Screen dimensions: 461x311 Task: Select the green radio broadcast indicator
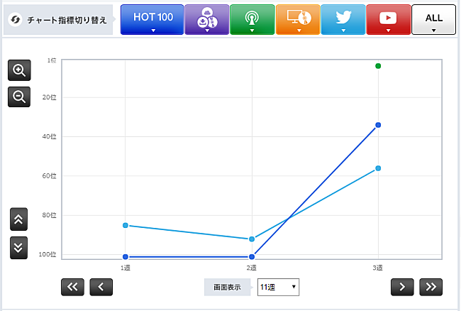point(252,19)
